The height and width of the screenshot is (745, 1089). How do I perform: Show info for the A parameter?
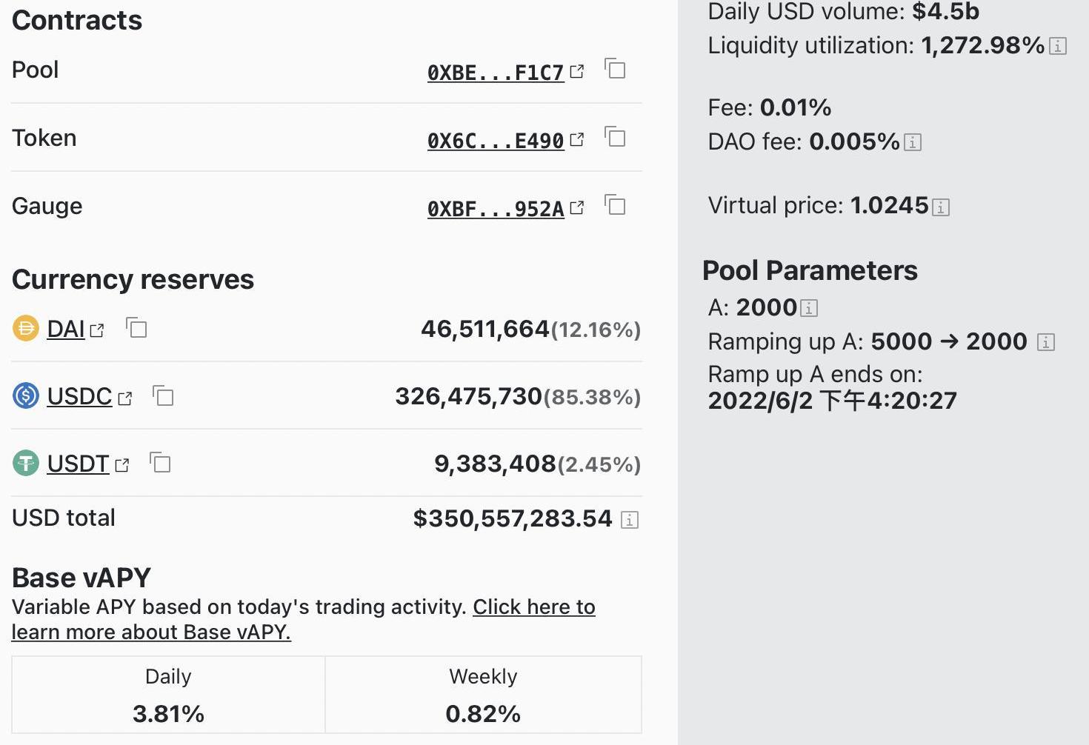click(809, 308)
